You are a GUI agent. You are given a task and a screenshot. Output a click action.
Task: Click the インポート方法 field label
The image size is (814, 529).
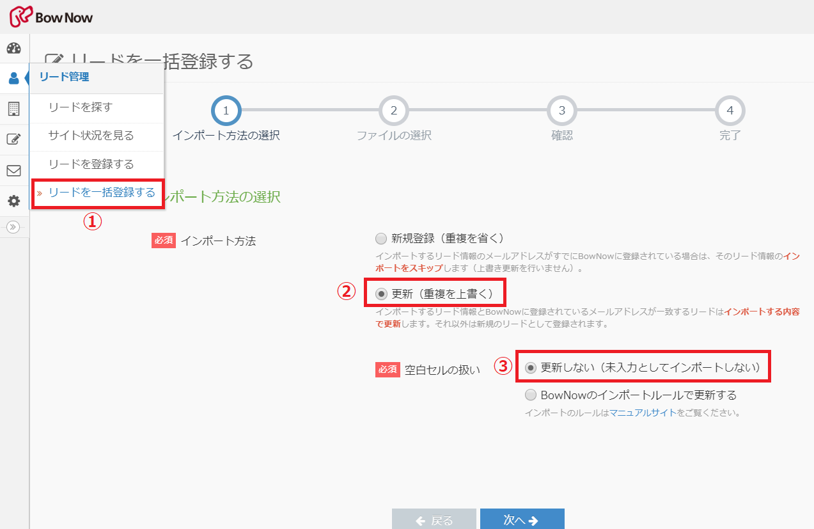pyautogui.click(x=218, y=241)
